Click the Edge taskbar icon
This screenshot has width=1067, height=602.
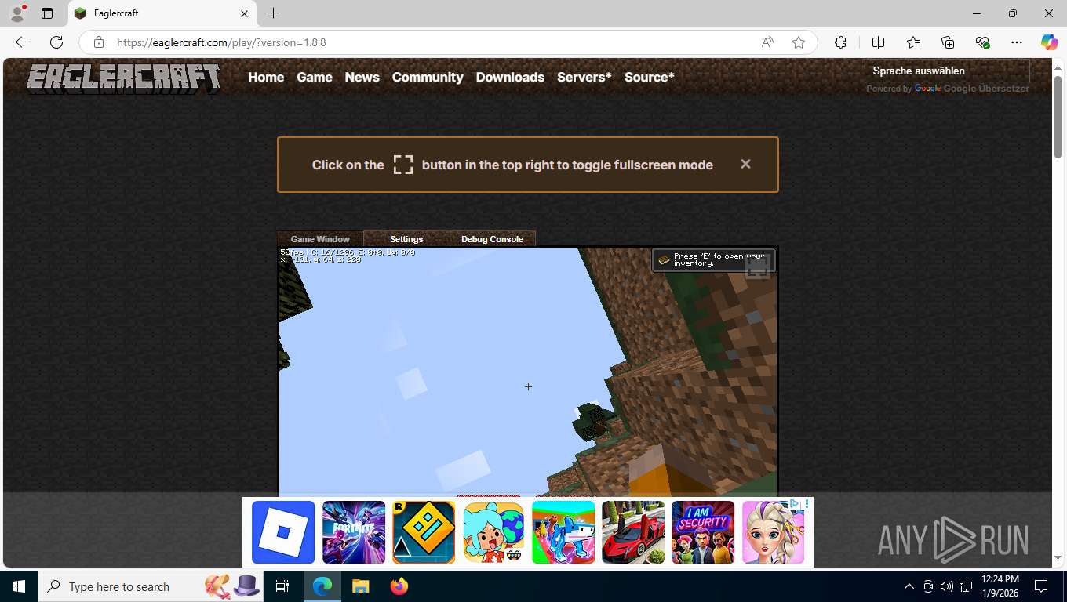[x=322, y=586]
